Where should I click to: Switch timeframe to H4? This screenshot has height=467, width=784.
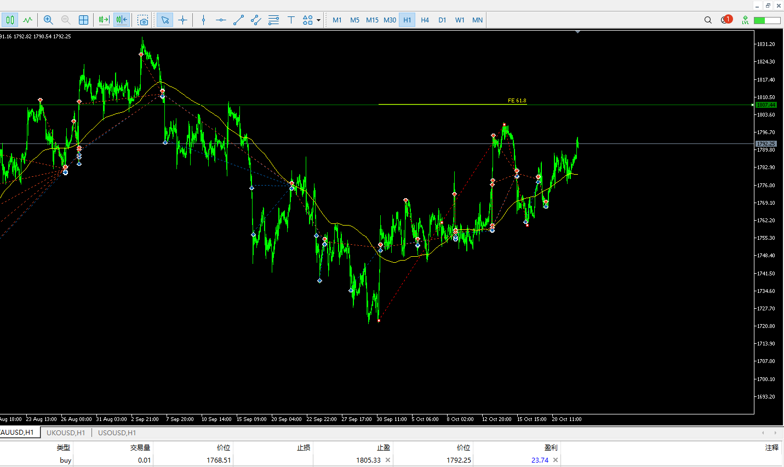425,20
